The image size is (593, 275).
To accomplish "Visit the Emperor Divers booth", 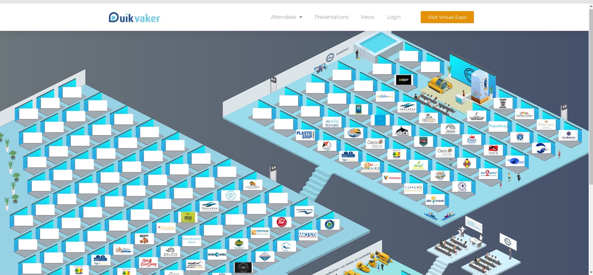I will [260, 233].
